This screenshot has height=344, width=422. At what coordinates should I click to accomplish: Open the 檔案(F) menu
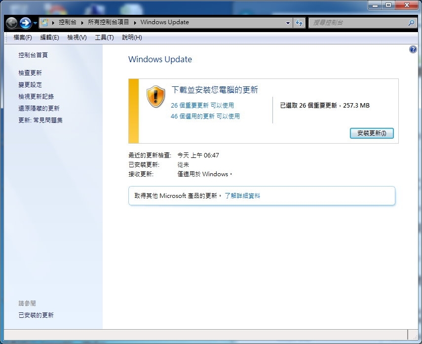tap(23, 38)
